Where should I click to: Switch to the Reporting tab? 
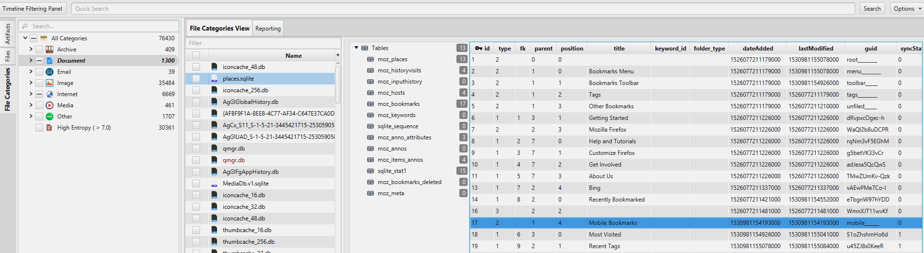pos(268,29)
